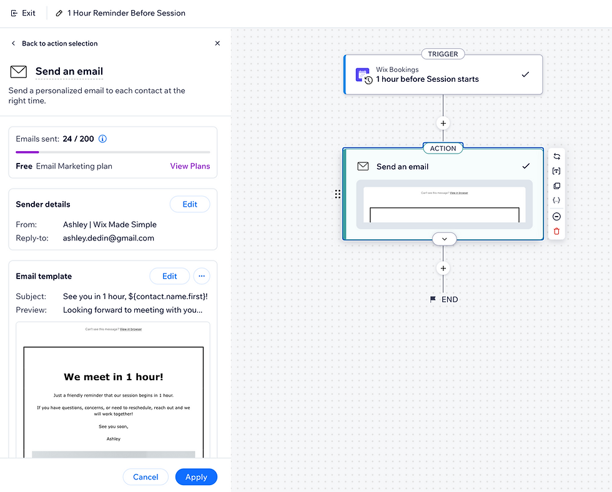Click the circle minus disable action icon
The image size is (612, 492).
[x=556, y=217]
